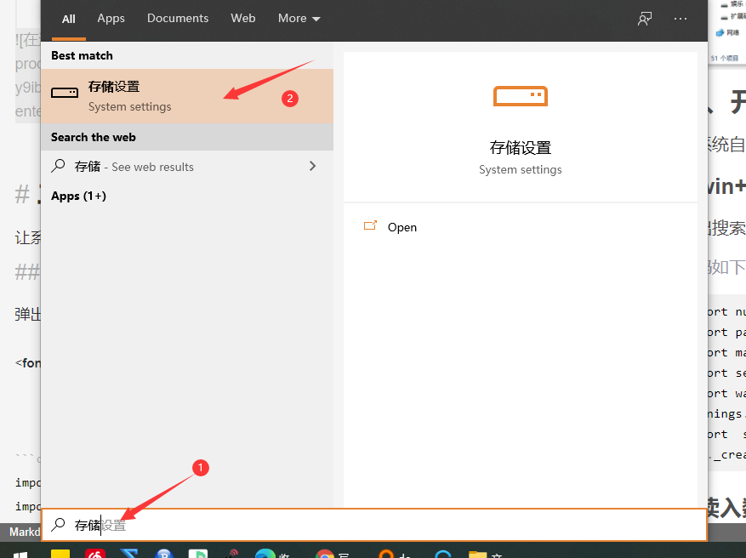Click the 存储设置 title in preview pane

point(520,148)
